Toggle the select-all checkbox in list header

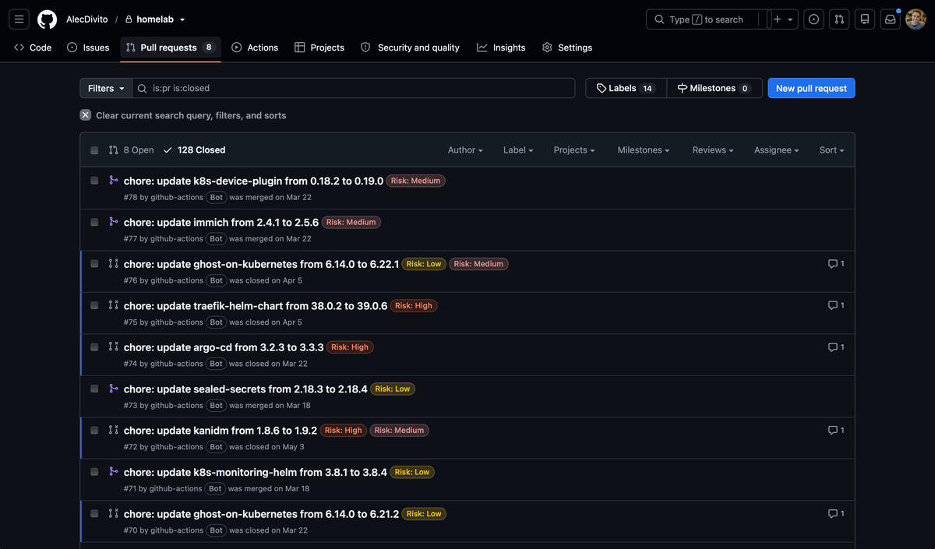coord(94,150)
